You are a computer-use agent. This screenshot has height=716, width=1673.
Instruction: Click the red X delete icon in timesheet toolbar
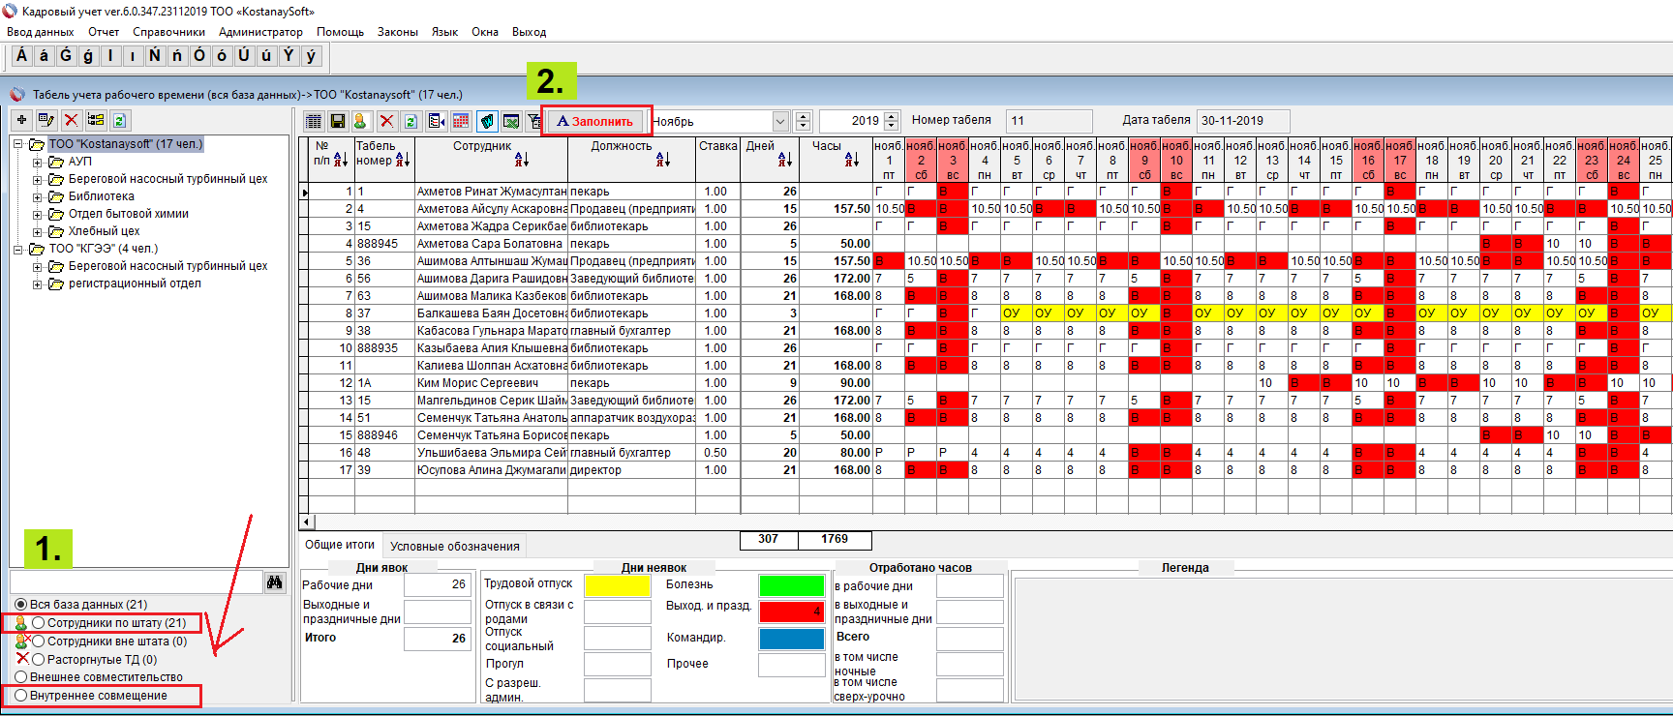pos(386,121)
